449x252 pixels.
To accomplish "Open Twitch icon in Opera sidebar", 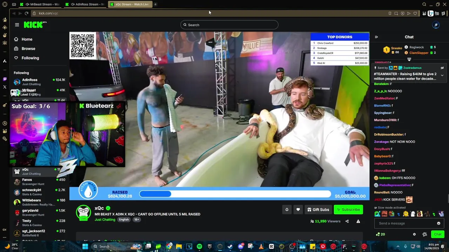I will (x=5, y=79).
